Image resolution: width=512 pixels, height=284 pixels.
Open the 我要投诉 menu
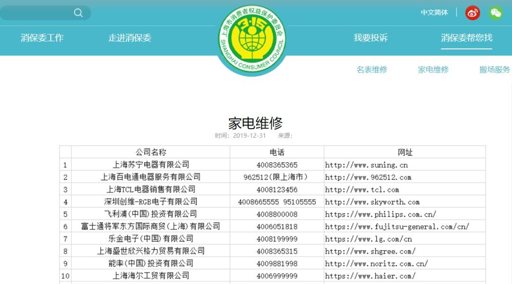pos(371,37)
